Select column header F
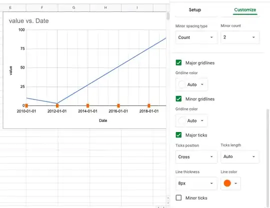 42,7
